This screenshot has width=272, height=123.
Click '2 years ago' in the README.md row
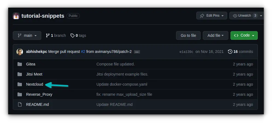pyautogui.click(x=243, y=104)
